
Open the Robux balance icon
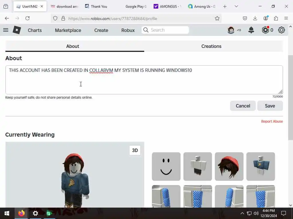266,30
